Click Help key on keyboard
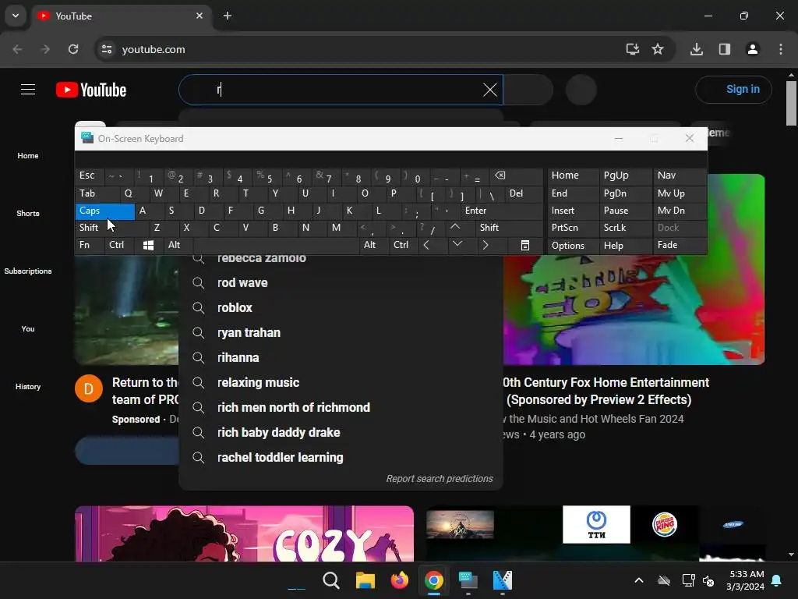798x599 pixels. click(625, 246)
